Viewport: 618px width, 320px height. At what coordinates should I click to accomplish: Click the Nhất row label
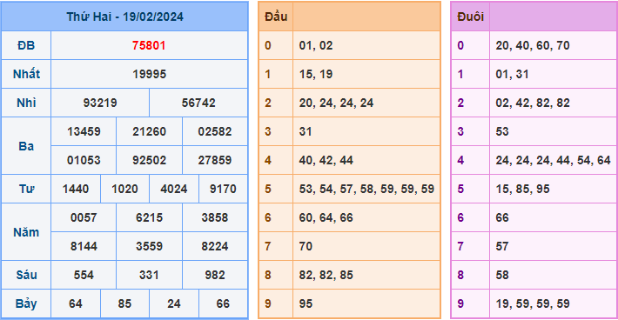coord(26,74)
